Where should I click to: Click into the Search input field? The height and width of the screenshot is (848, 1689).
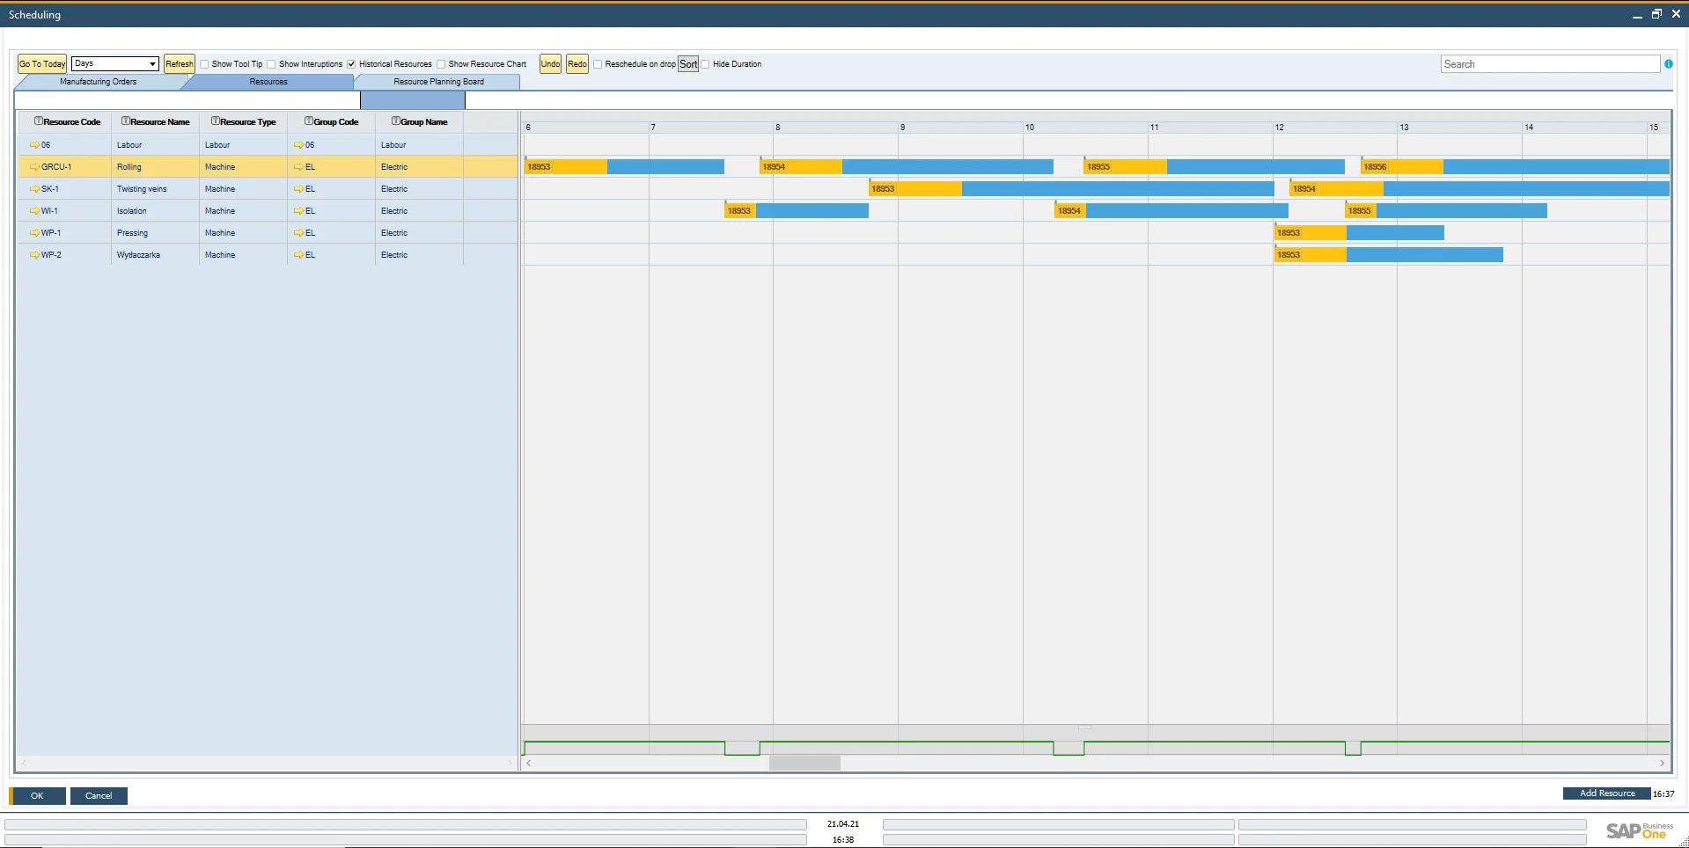click(x=1549, y=64)
